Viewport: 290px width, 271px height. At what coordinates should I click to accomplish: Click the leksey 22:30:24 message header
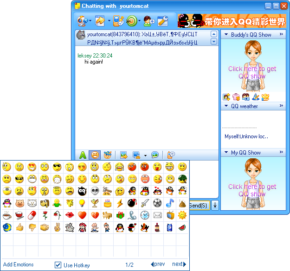tap(95, 56)
